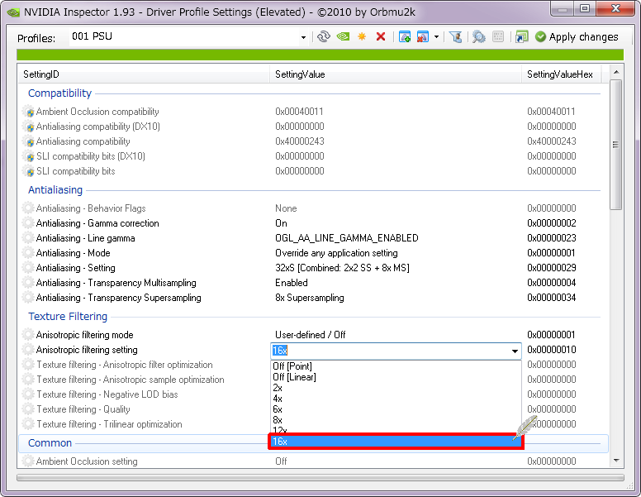Click gear icon beside Ambient Occlusion setting
The width and height of the screenshot is (641, 497).
point(28,461)
